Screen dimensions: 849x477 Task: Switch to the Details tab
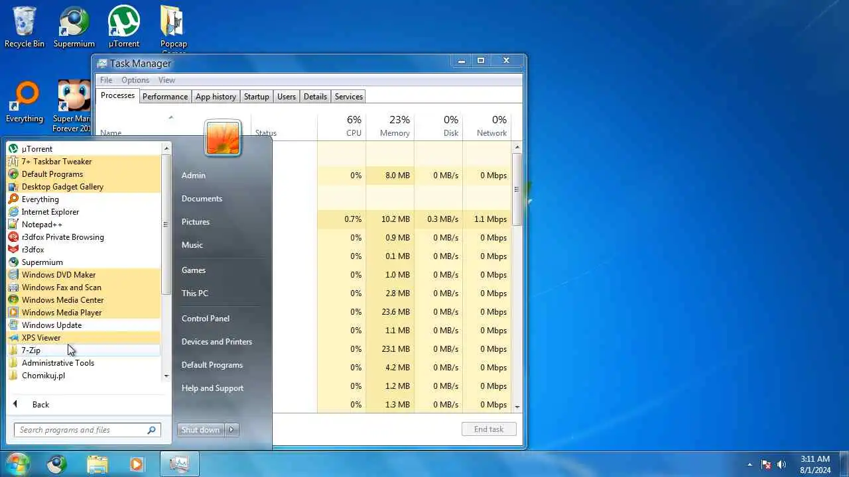pos(315,97)
